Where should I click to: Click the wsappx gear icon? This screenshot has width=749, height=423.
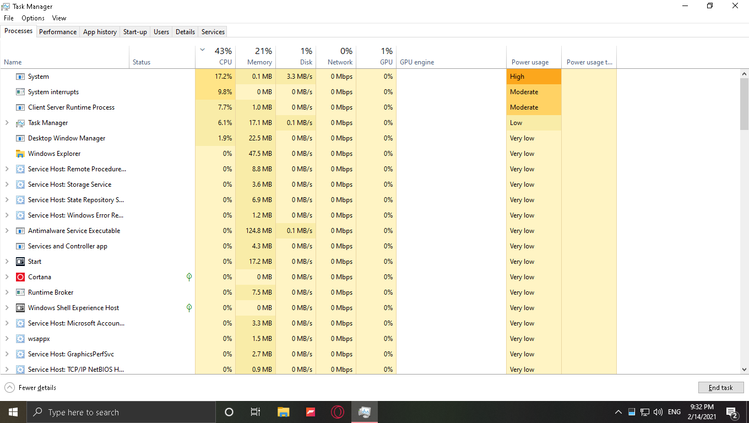[x=20, y=339]
